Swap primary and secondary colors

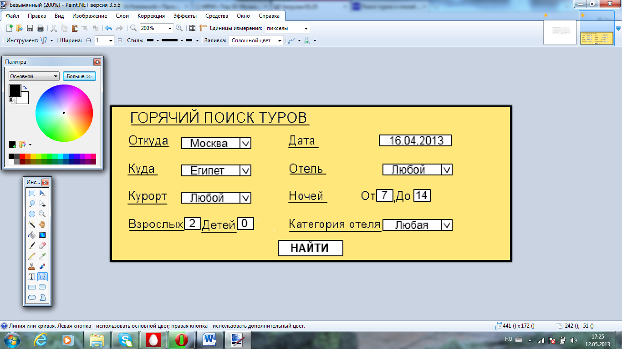click(x=25, y=87)
